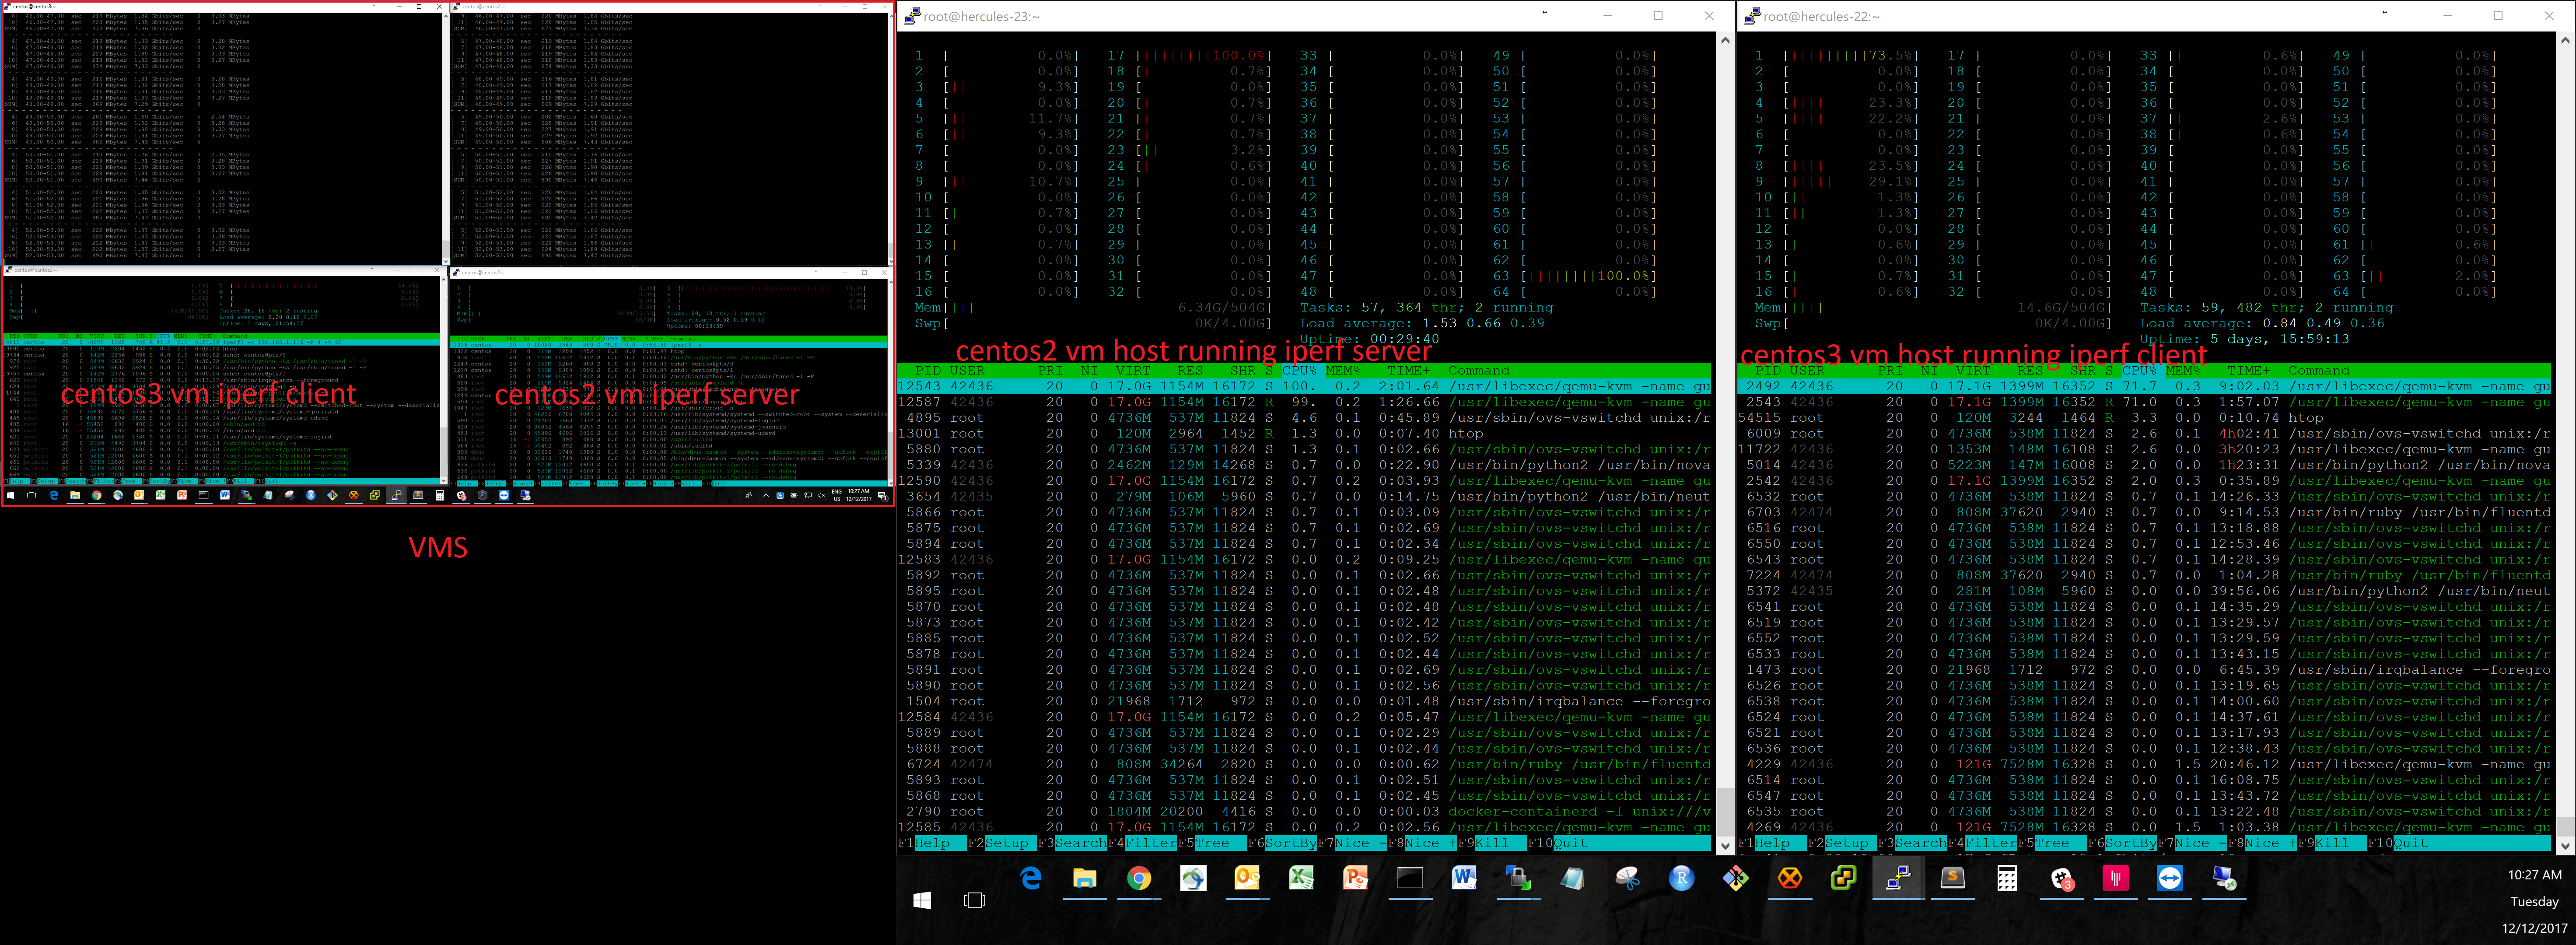Sort by PID column in hercules-23 htop
2576x945 pixels.
point(928,370)
